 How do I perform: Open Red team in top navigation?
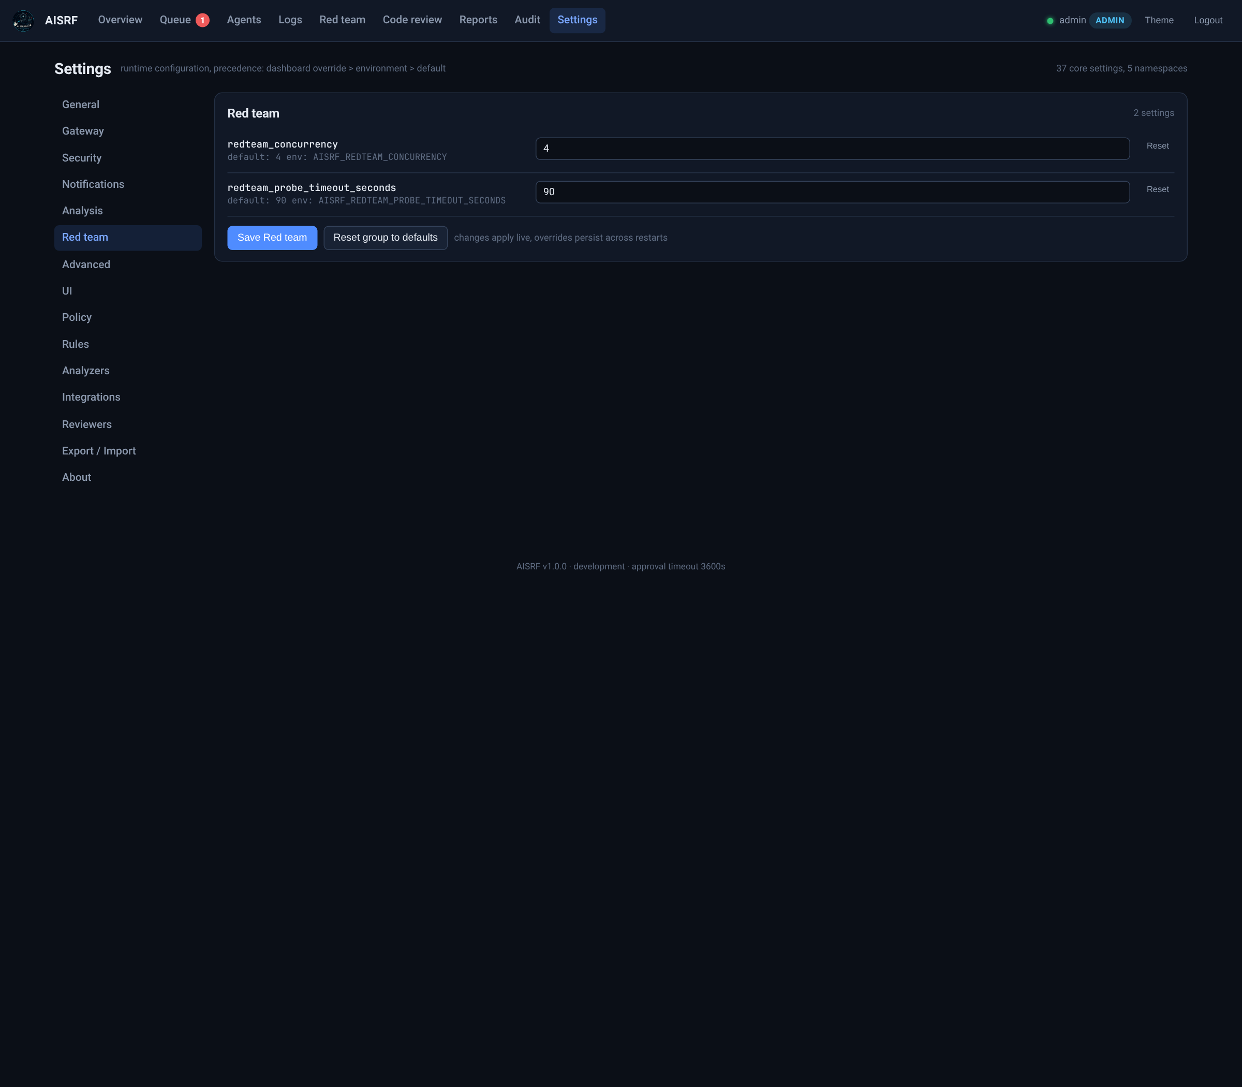tap(342, 20)
